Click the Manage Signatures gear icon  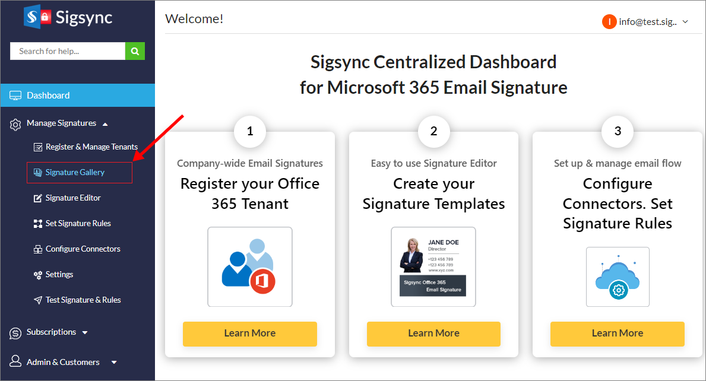[15, 124]
